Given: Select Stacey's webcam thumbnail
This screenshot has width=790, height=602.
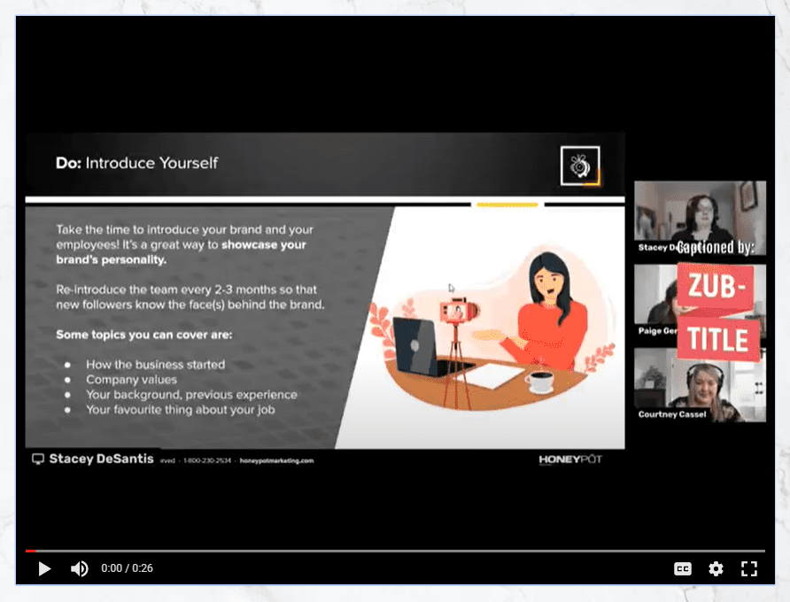Looking at the screenshot, I should click(700, 218).
